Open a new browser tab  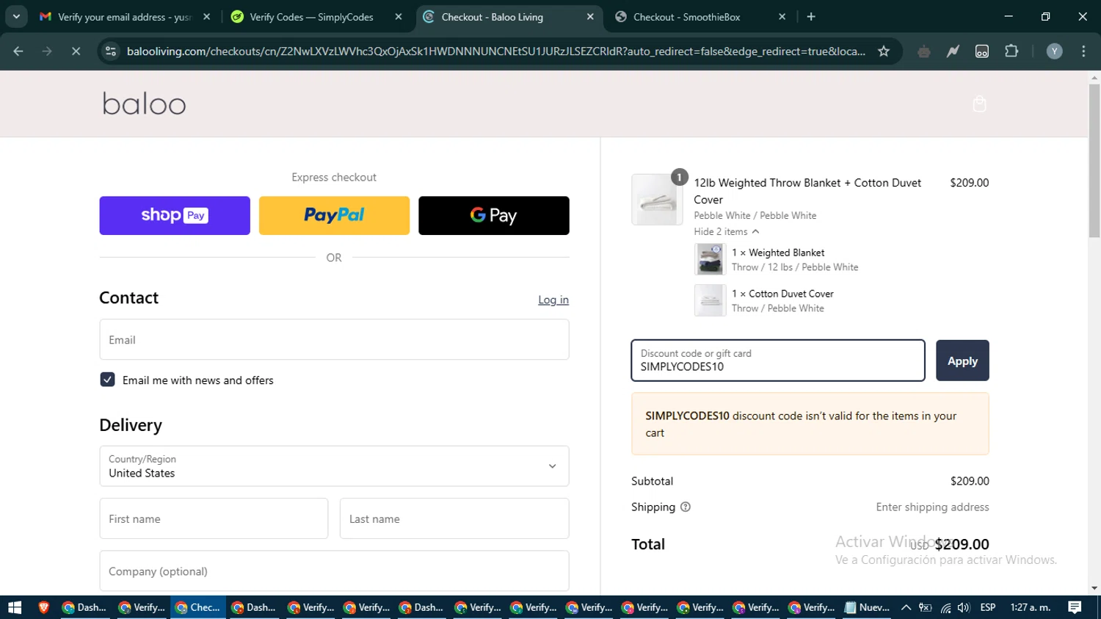(811, 17)
